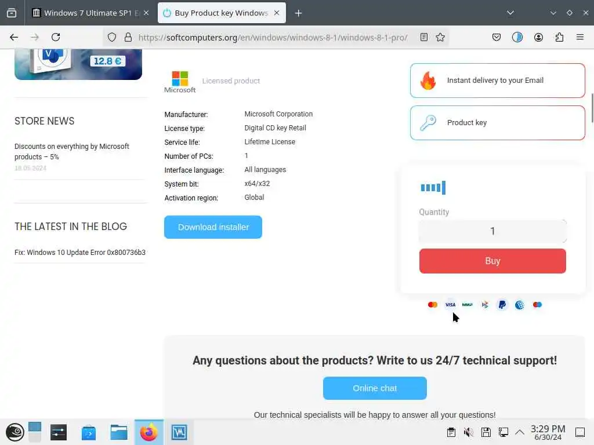Open the extensions puzzle icon

pos(559,37)
